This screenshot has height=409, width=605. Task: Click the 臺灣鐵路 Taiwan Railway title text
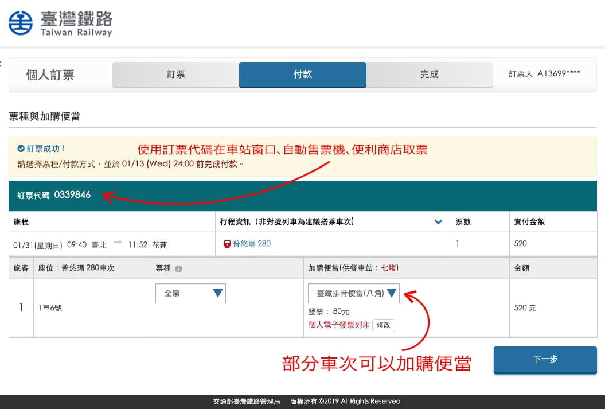pos(76,24)
